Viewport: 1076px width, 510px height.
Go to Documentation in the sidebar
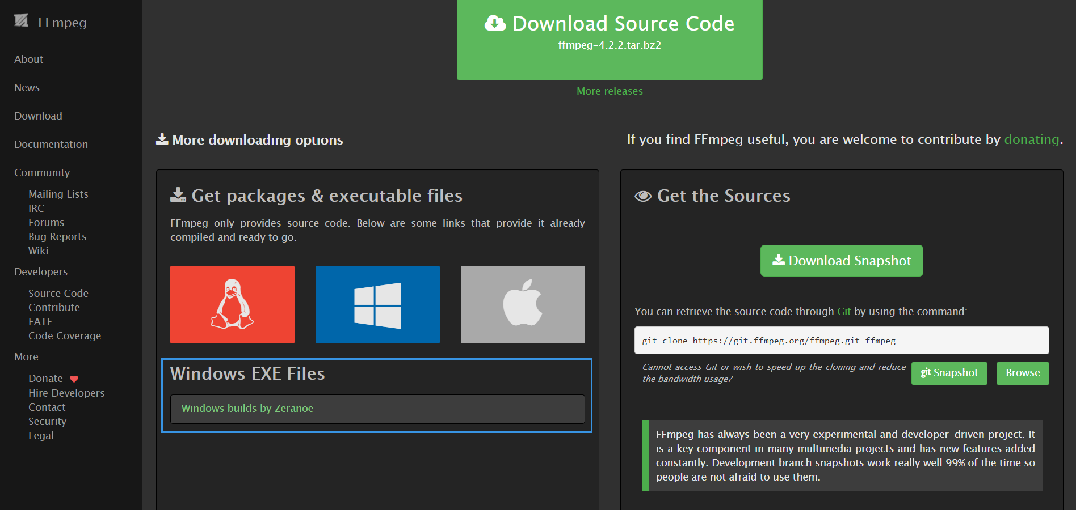coord(51,144)
